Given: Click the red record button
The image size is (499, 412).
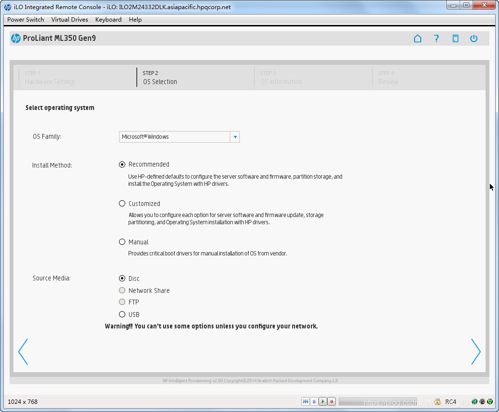Looking at the screenshot, I should [x=331, y=401].
